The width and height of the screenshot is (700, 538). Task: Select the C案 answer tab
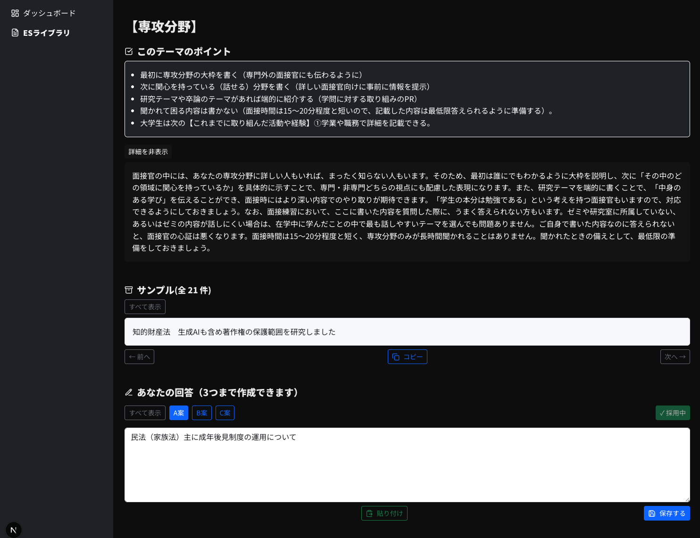click(225, 413)
